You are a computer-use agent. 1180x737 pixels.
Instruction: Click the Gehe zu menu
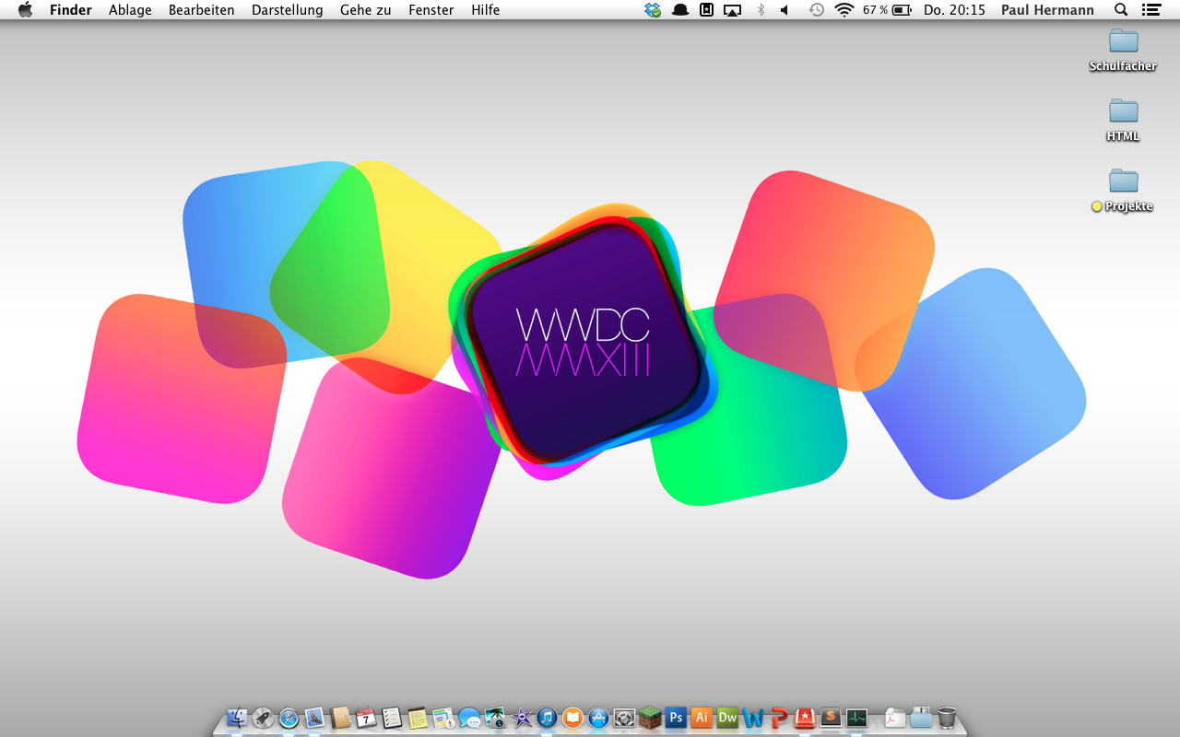tap(365, 10)
